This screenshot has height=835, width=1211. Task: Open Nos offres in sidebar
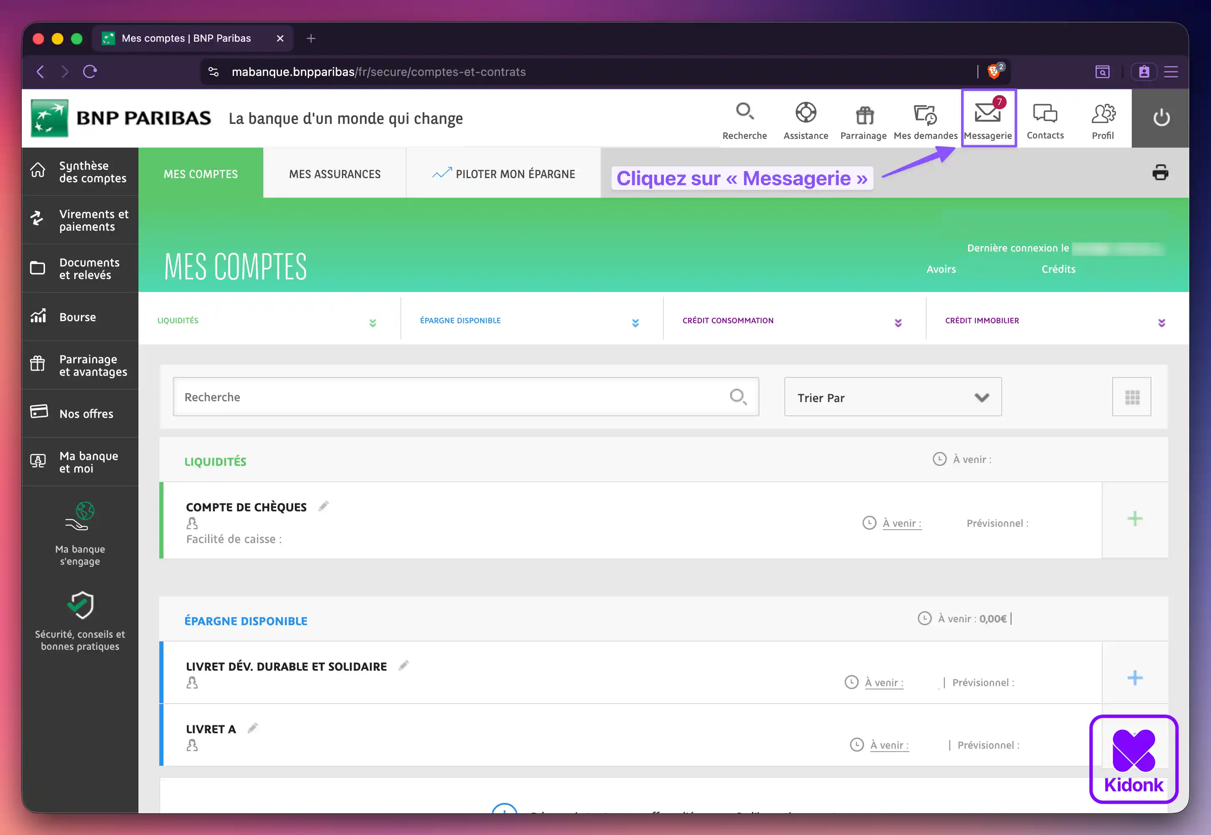(x=80, y=413)
